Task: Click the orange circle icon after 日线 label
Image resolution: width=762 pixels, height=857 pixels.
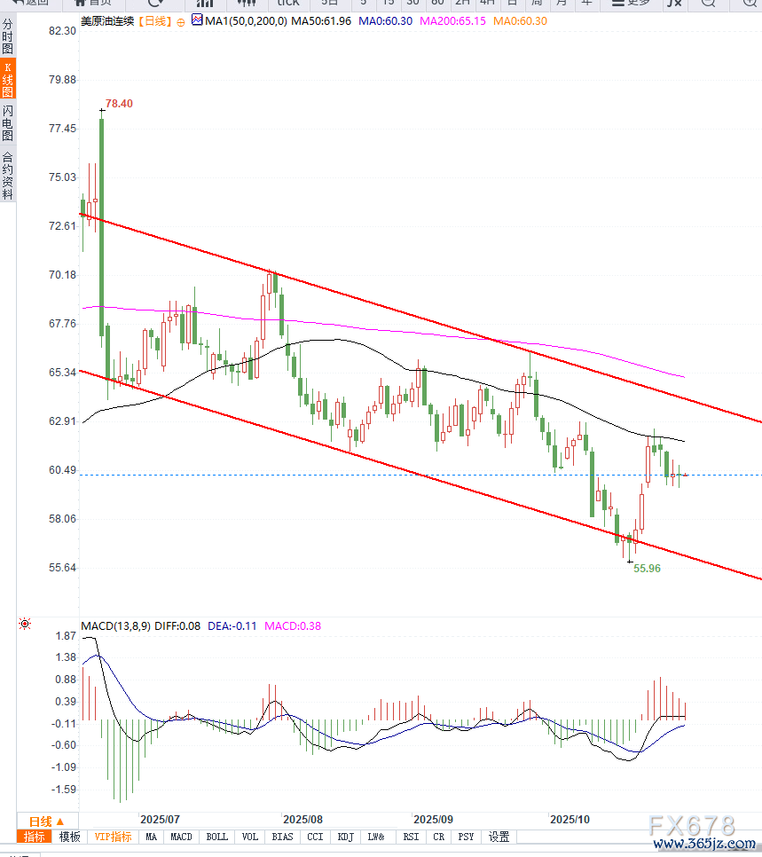Action: pos(182,20)
